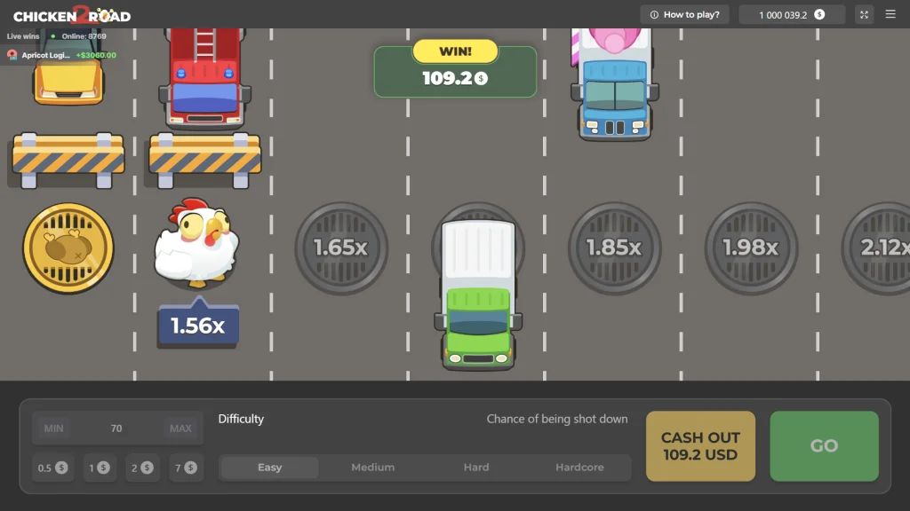The width and height of the screenshot is (910, 511).
Task: Select Hard difficulty
Action: click(x=476, y=468)
